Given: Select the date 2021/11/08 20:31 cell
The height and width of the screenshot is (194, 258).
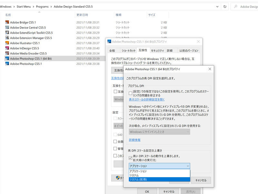Looking at the screenshot, I should click(x=88, y=22).
